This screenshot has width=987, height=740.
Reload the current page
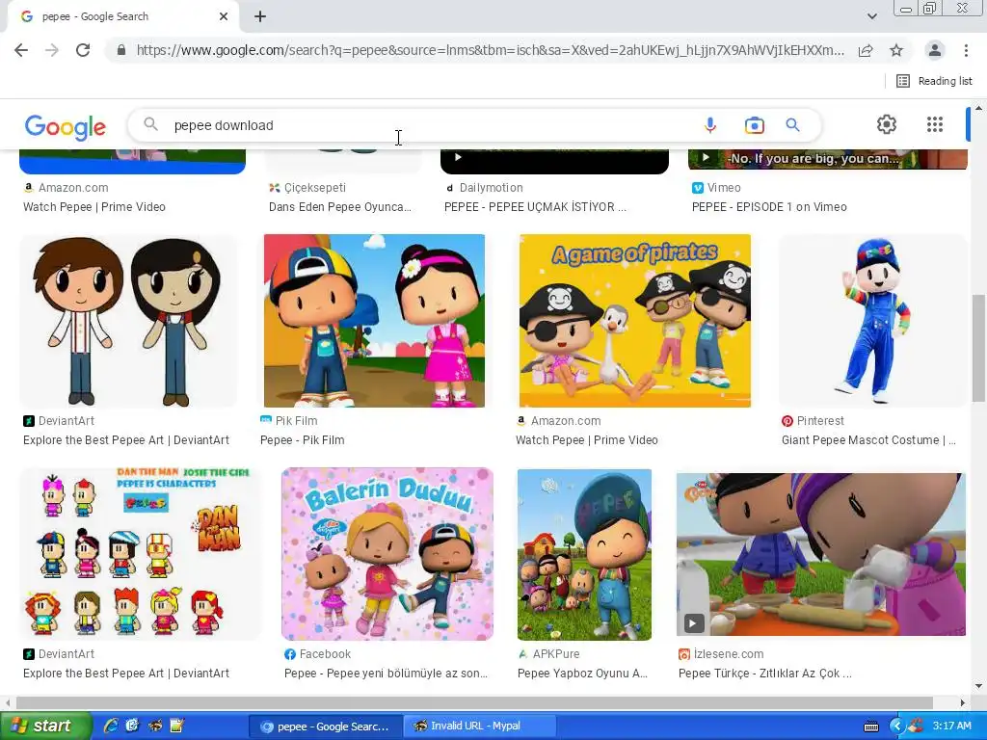pos(83,50)
